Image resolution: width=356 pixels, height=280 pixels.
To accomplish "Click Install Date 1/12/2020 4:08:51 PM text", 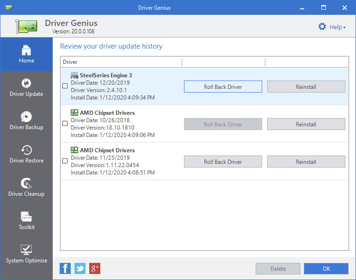I will coord(113,173).
